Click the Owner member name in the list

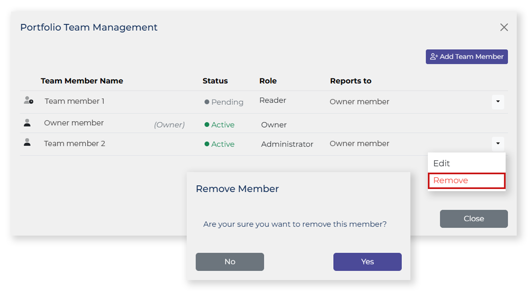[74, 123]
